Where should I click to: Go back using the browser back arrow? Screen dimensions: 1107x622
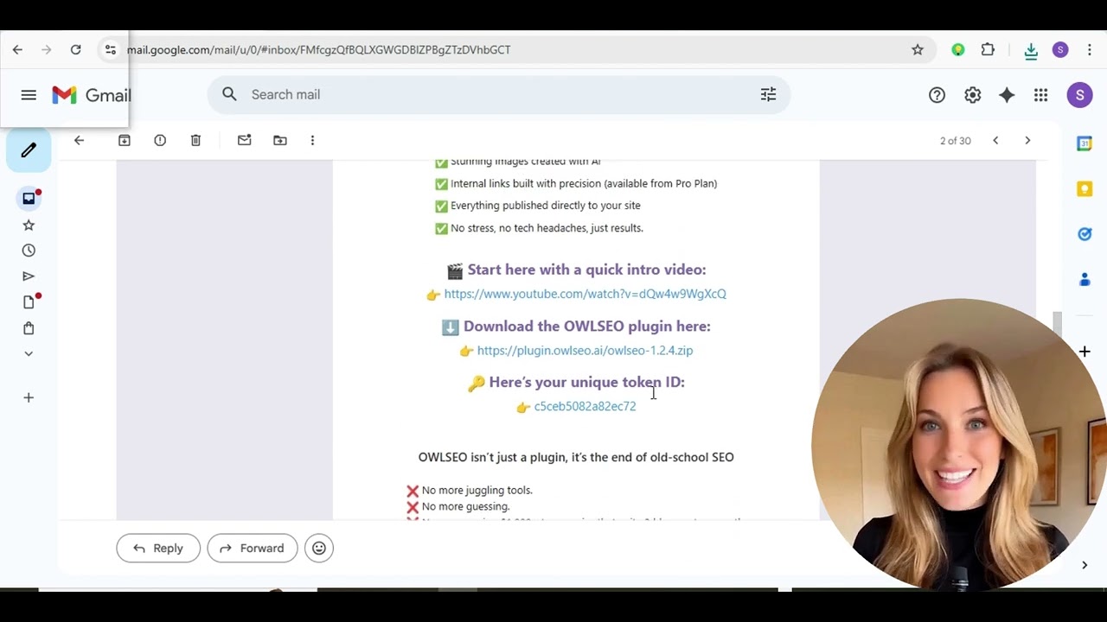[x=17, y=50]
